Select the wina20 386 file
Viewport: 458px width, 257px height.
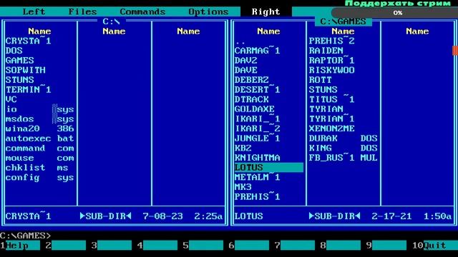point(40,128)
